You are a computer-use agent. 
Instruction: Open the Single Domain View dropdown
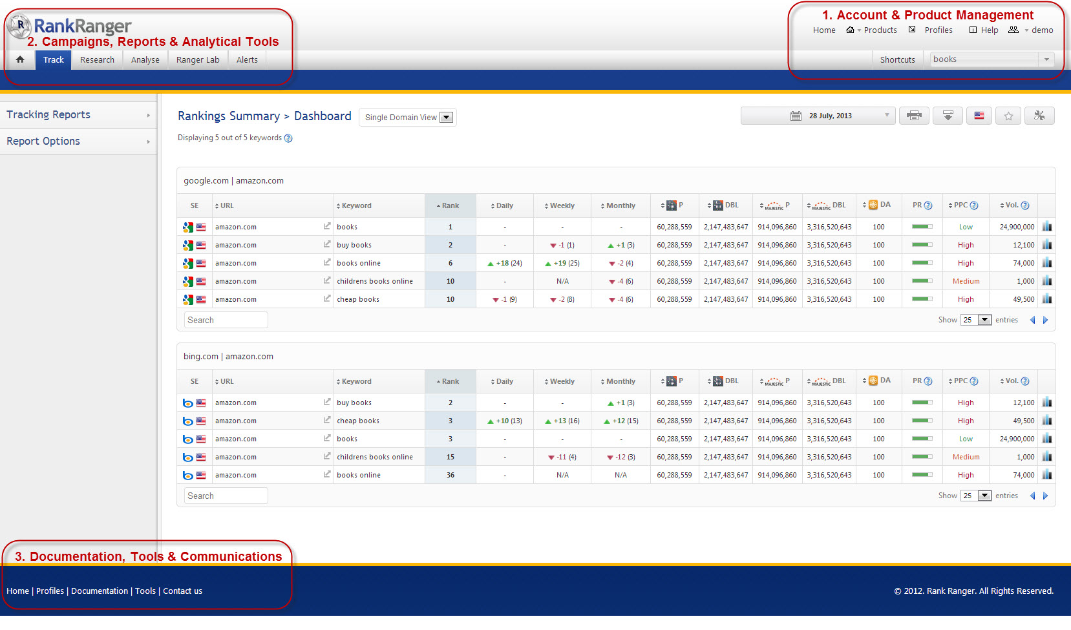coord(408,118)
